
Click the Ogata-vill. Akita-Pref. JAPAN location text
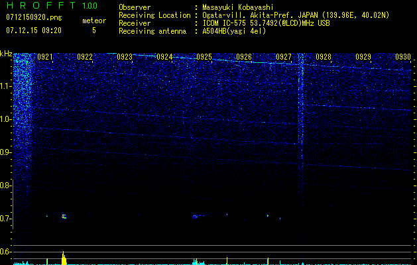pyautogui.click(x=296, y=15)
